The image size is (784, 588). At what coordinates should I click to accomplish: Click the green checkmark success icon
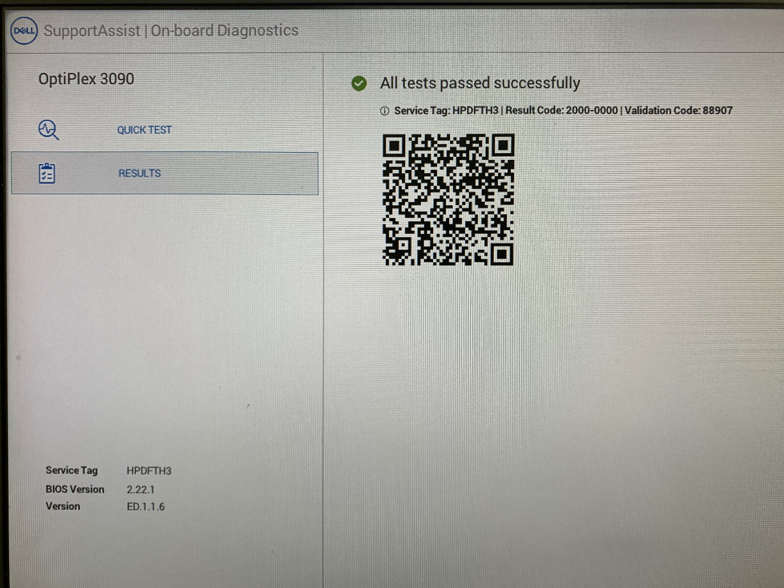tap(359, 83)
